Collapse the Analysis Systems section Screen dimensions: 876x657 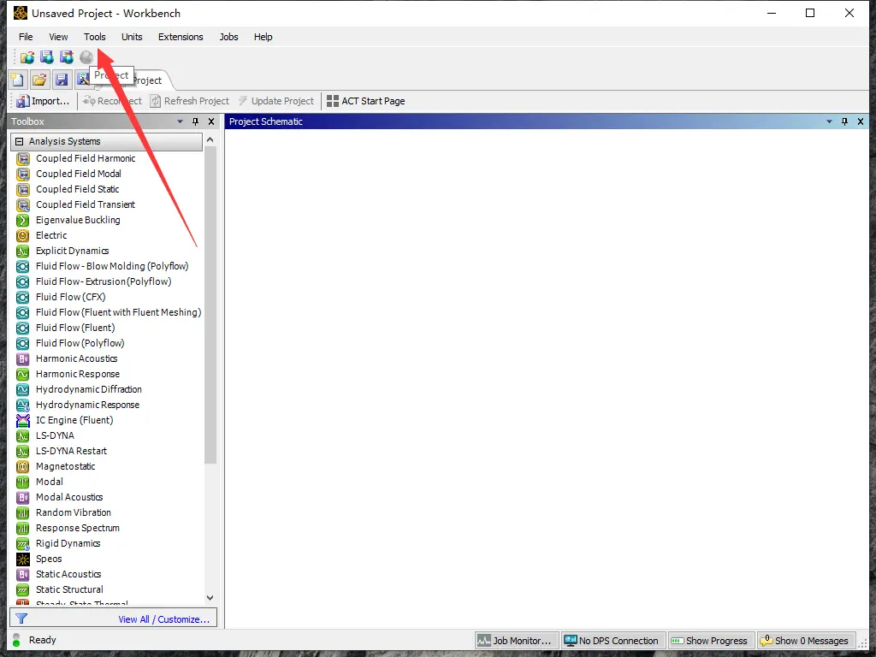pyautogui.click(x=19, y=141)
